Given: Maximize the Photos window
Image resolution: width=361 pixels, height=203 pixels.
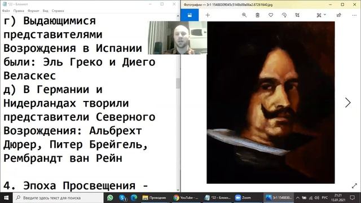Looking at the screenshot, I should point(342,5).
